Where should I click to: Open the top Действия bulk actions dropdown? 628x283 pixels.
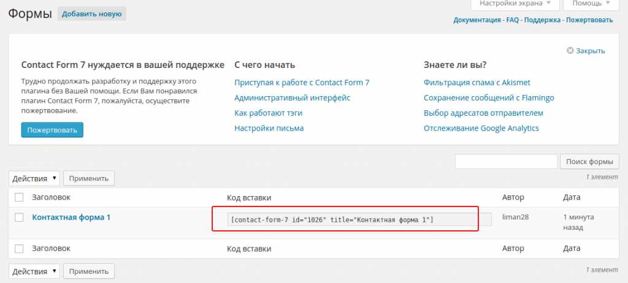tap(34, 179)
